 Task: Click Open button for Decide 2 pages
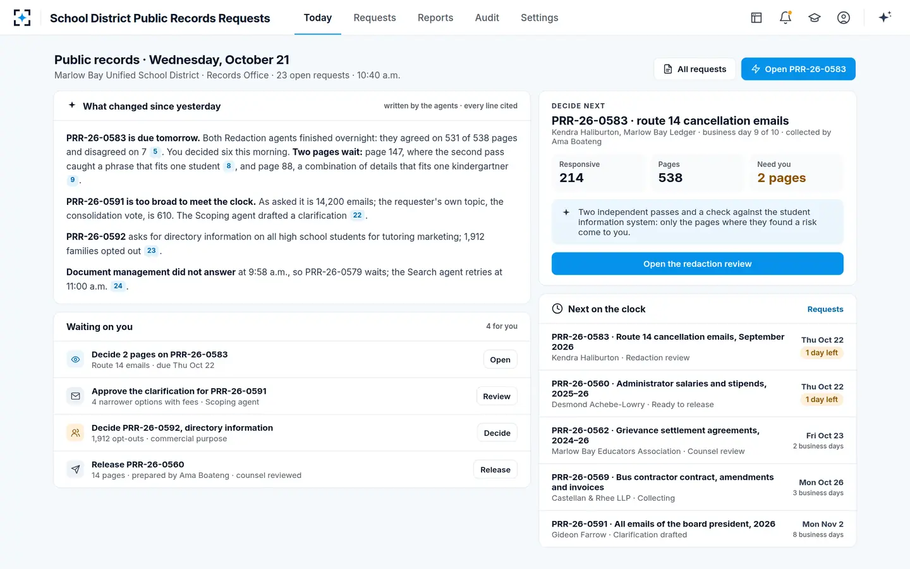click(x=500, y=360)
